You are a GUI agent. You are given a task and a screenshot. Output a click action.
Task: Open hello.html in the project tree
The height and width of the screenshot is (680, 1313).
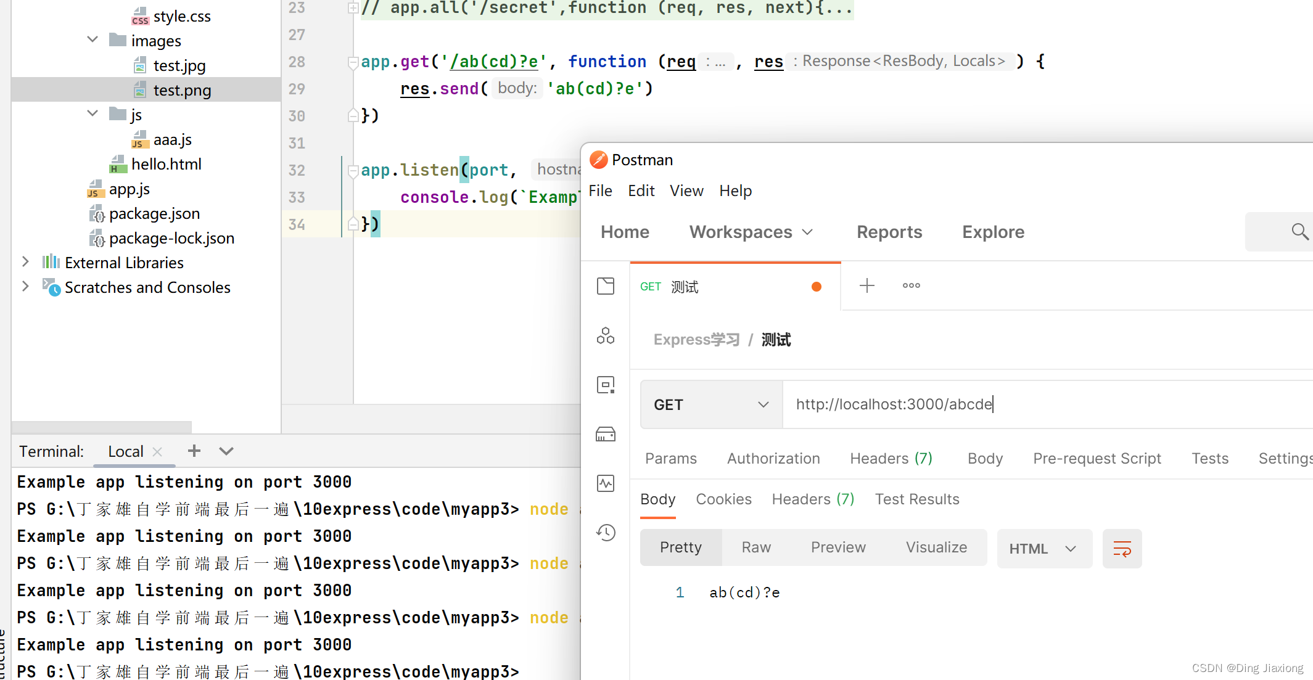pyautogui.click(x=166, y=164)
